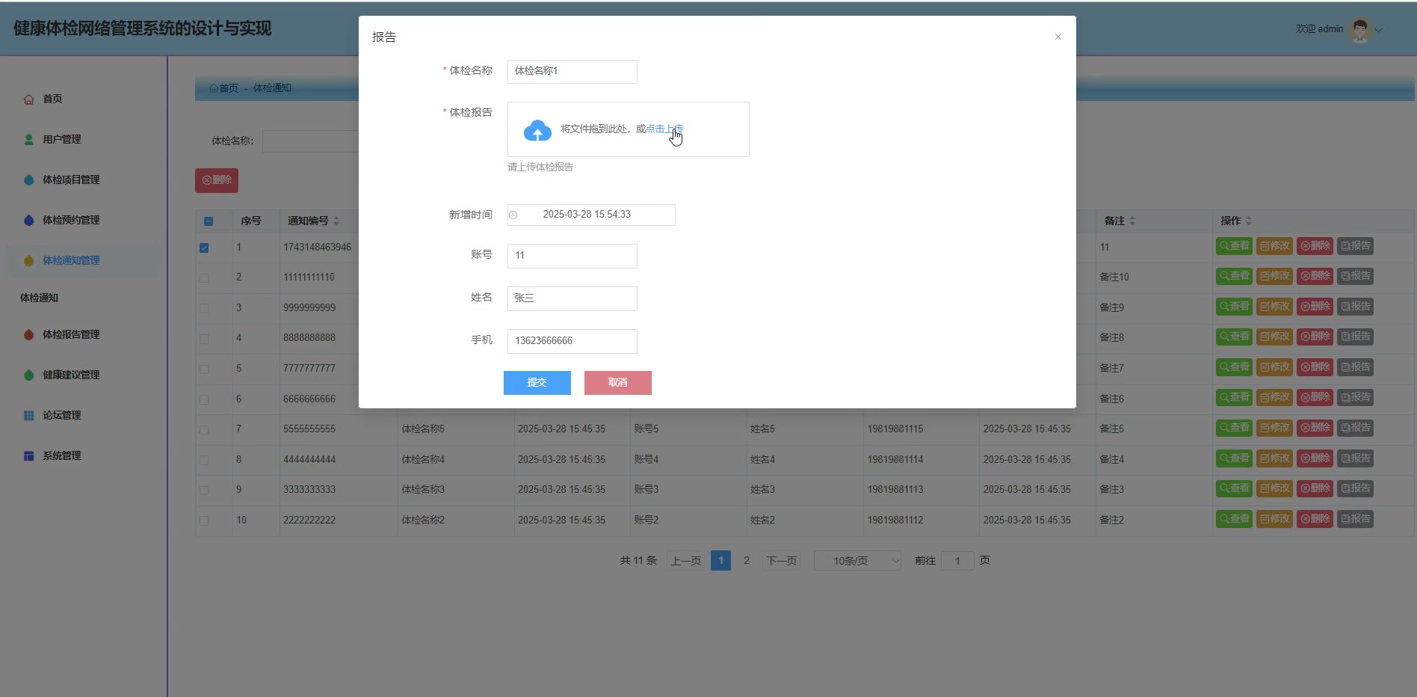The image size is (1417, 697).
Task: Click the 首页 home icon in sidebar
Action: (29, 99)
